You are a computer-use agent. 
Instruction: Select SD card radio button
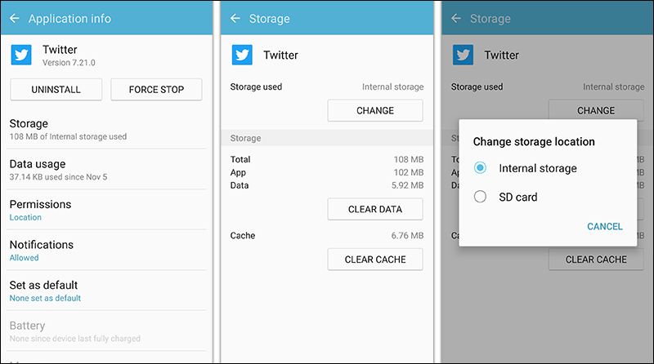click(x=480, y=197)
